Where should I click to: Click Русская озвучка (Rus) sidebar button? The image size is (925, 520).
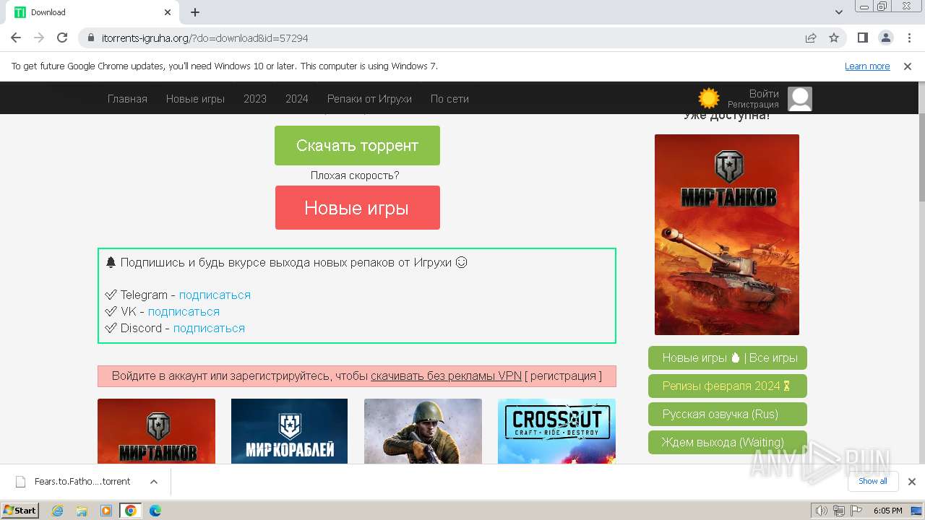coord(728,415)
